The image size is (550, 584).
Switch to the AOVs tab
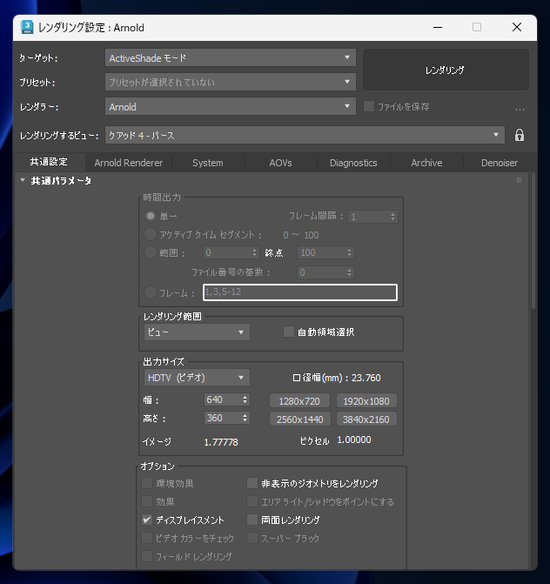pyautogui.click(x=280, y=163)
